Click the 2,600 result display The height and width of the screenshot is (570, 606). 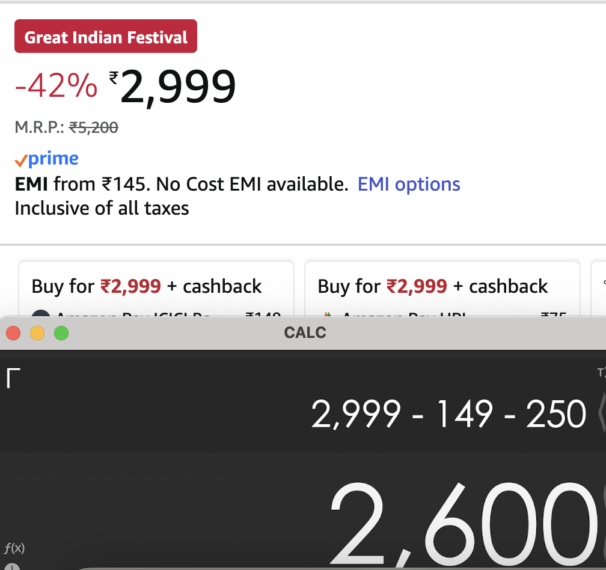point(463,522)
